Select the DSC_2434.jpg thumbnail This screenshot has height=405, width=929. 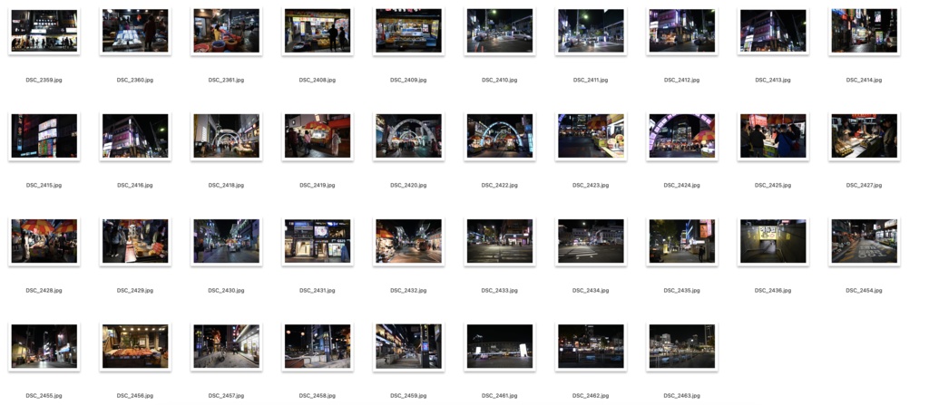point(591,241)
